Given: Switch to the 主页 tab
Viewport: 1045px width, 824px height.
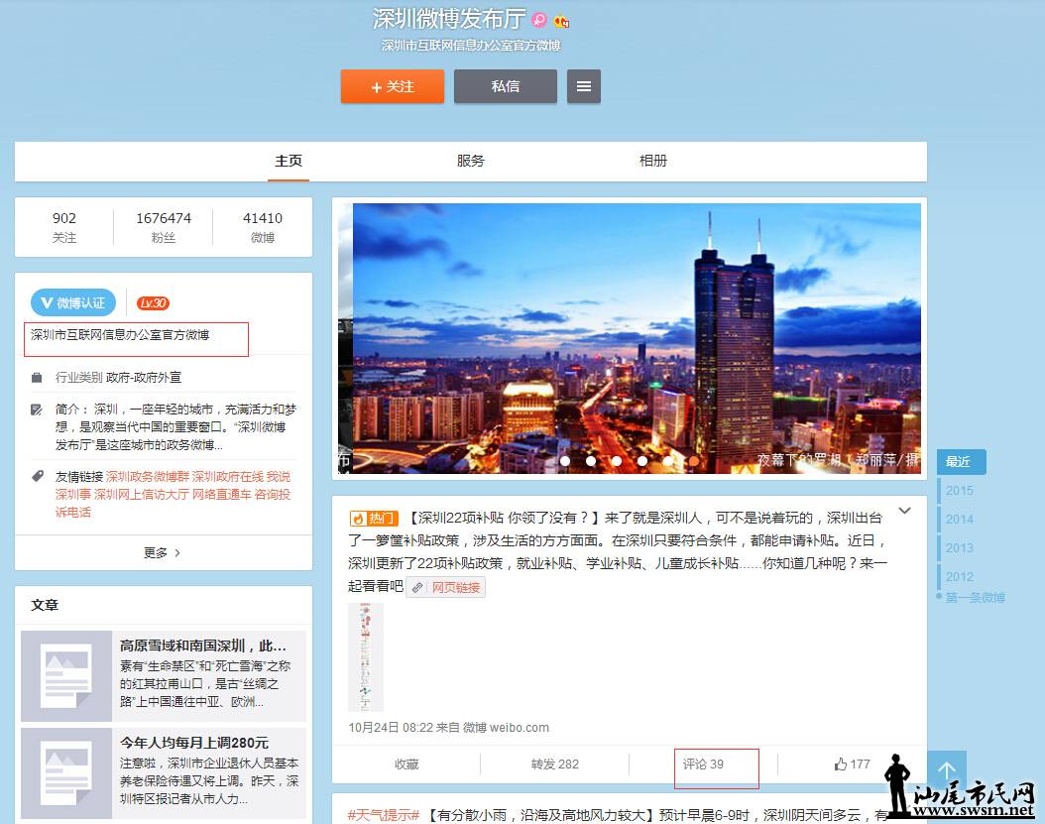Looking at the screenshot, I should (x=289, y=161).
